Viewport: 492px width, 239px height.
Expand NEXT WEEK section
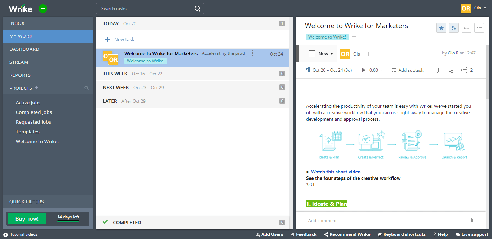pyautogui.click(x=193, y=87)
